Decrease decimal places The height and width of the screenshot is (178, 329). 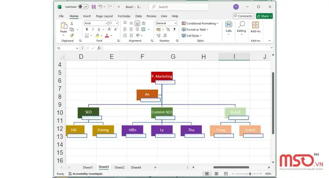(x=165, y=36)
